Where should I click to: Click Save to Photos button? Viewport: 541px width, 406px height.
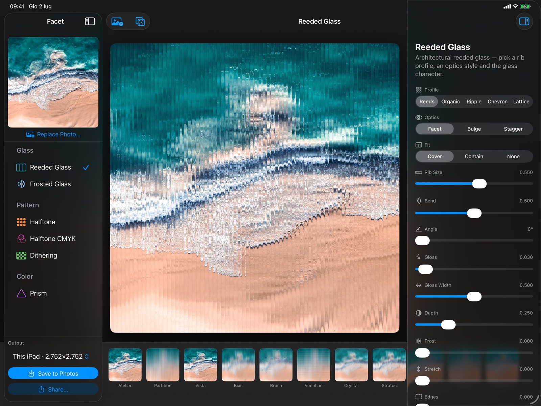coord(53,373)
